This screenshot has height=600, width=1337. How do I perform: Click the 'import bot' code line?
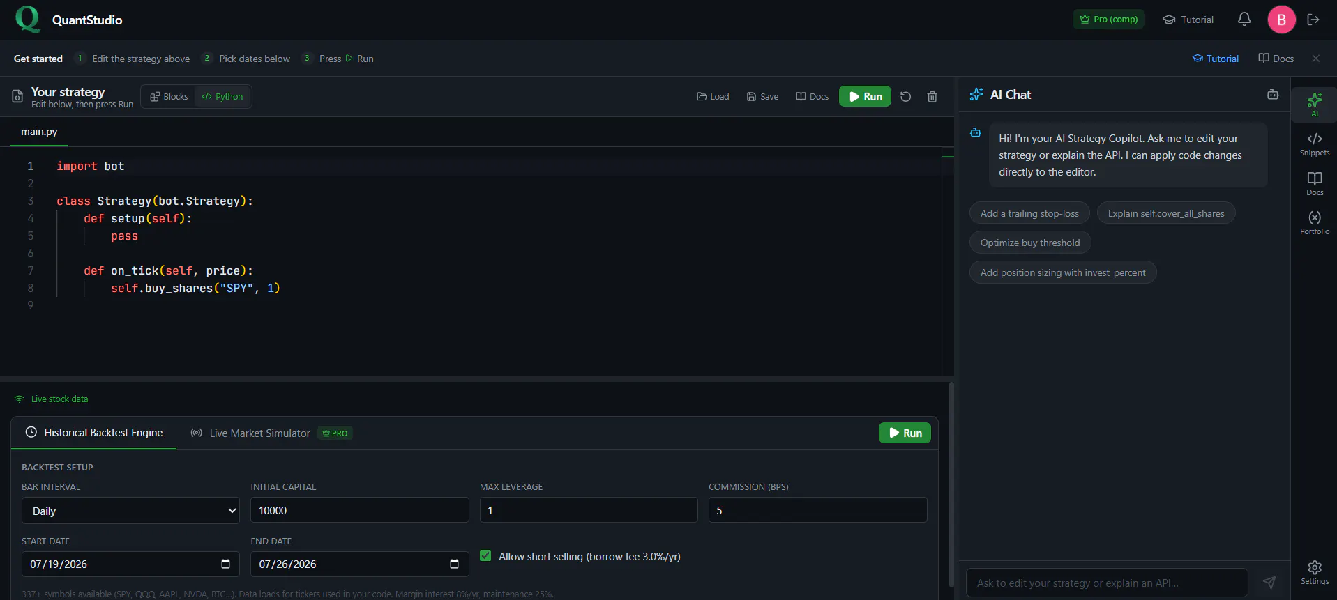pyautogui.click(x=91, y=166)
